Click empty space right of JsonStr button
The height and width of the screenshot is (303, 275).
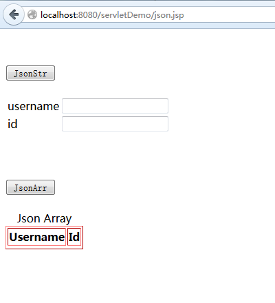coord(160,73)
